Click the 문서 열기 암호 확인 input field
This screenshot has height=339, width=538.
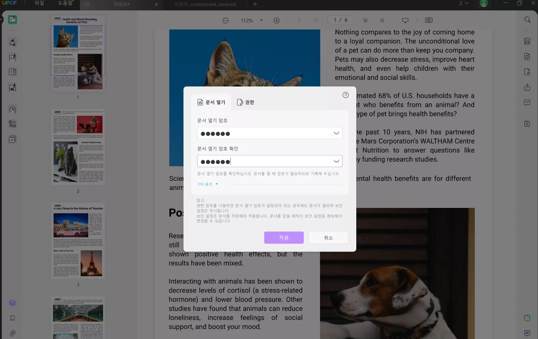coord(270,161)
